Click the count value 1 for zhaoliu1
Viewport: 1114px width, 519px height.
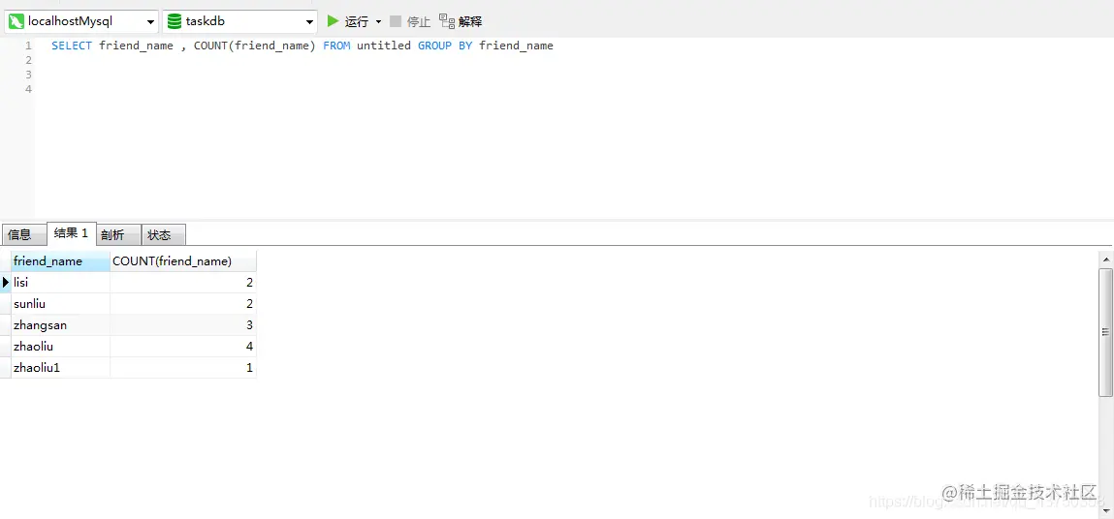click(183, 368)
